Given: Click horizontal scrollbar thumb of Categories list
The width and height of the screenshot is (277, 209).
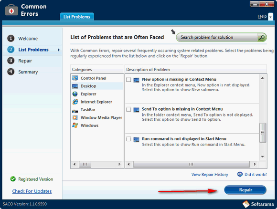Looking at the screenshot, I should pyautogui.click(x=85, y=164).
